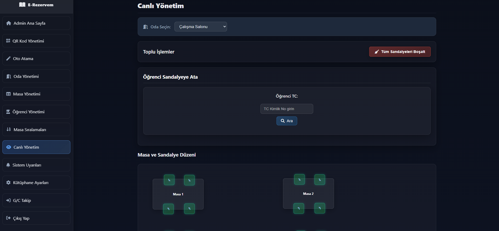
Task: Click the student icon beside Öğrenci Yönetimi
Action: (x=8, y=112)
